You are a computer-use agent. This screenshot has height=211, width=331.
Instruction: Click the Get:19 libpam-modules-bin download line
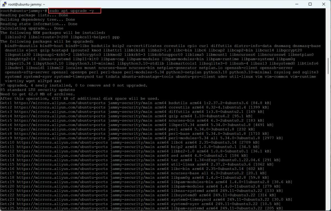(146, 182)
